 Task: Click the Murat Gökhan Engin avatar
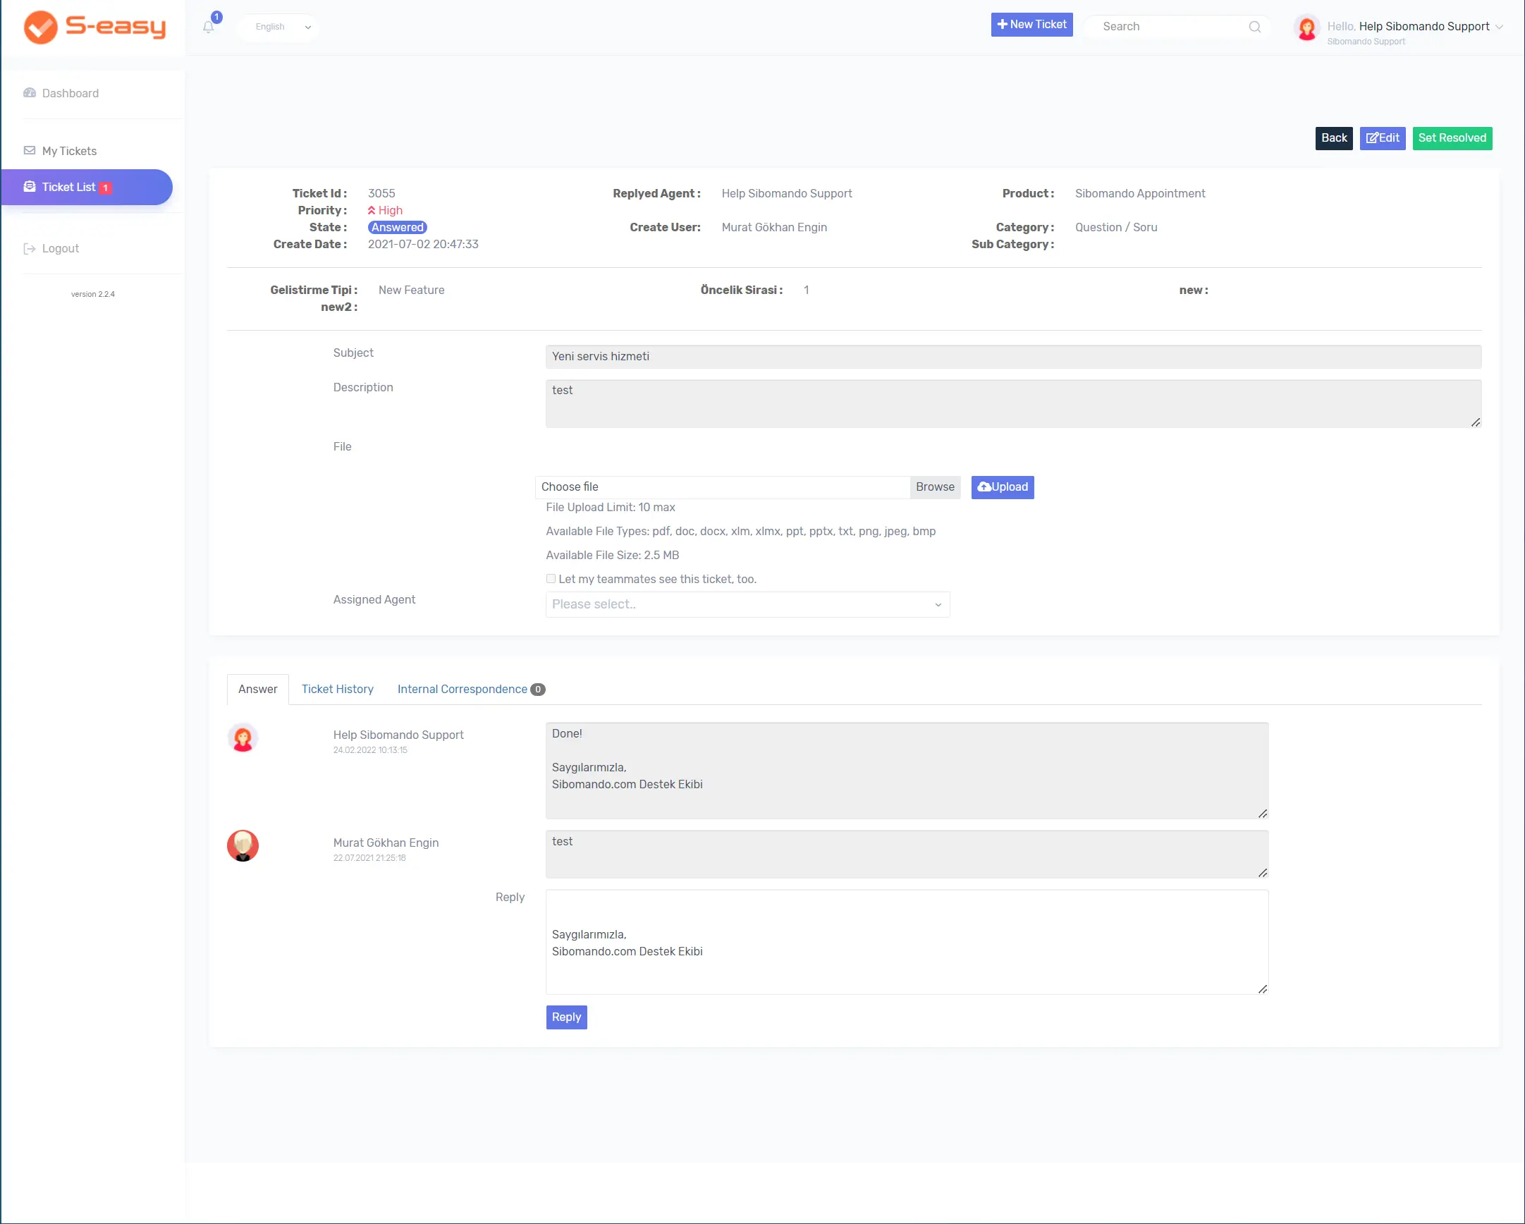point(243,845)
